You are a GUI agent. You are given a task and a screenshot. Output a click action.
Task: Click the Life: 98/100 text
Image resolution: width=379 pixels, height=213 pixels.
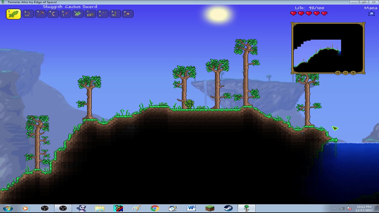(309, 8)
